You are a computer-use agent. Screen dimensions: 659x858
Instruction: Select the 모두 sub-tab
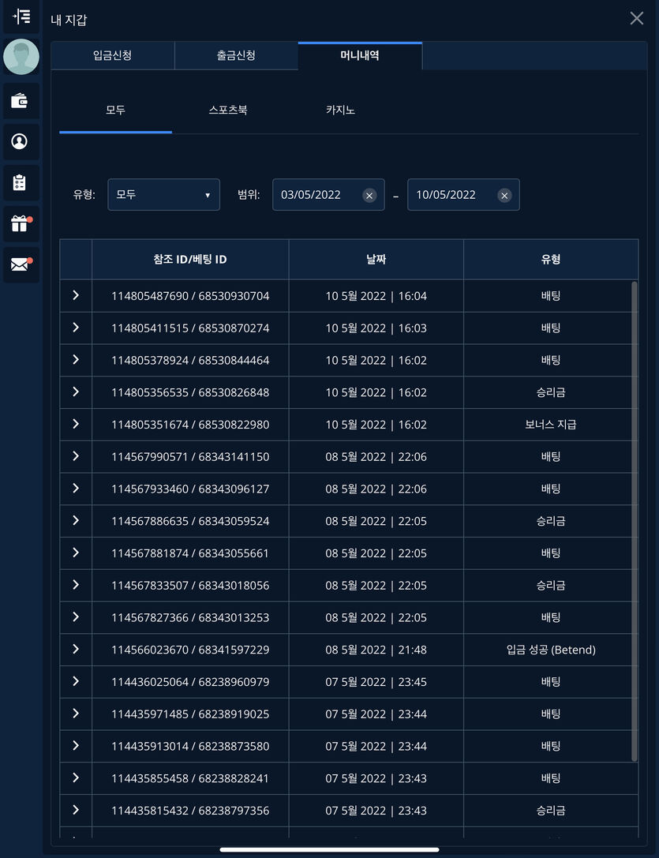pyautogui.click(x=115, y=110)
